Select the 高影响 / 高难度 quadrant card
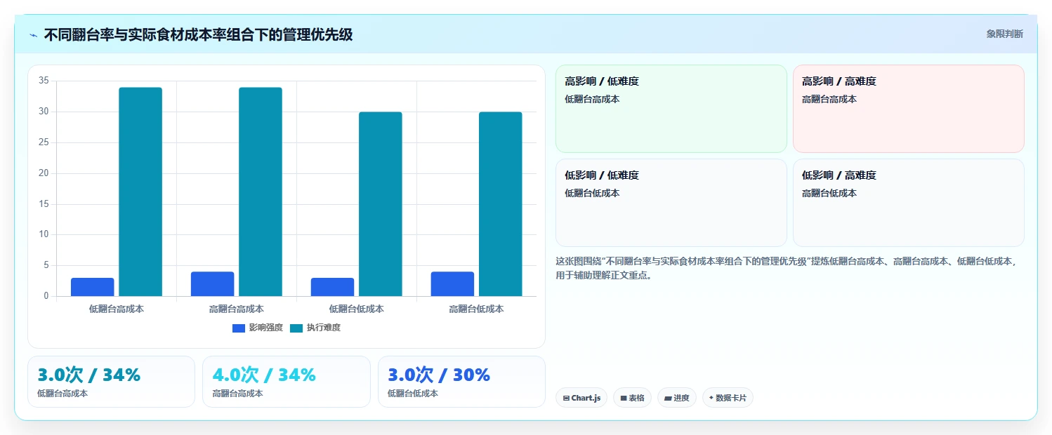This screenshot has height=435, width=1052. coord(909,109)
